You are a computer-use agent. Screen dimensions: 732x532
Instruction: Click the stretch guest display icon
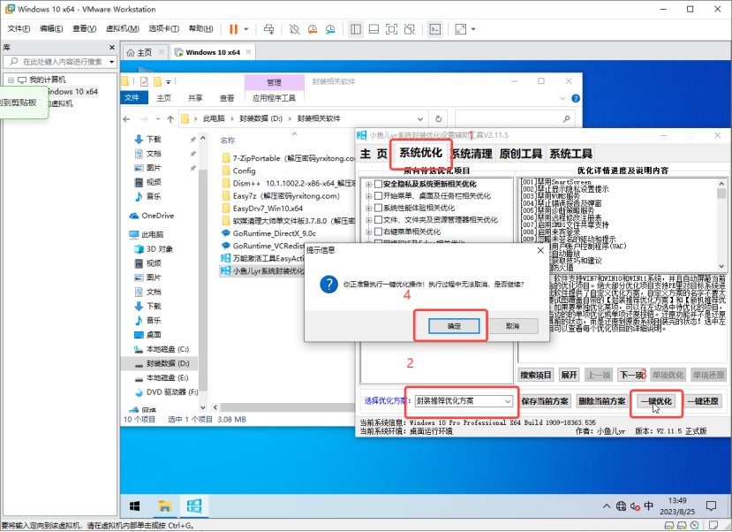460,29
